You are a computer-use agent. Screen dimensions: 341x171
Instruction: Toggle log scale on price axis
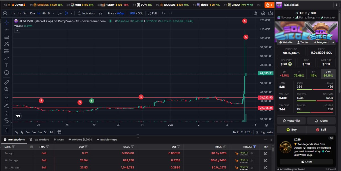pyautogui.click(x=263, y=132)
